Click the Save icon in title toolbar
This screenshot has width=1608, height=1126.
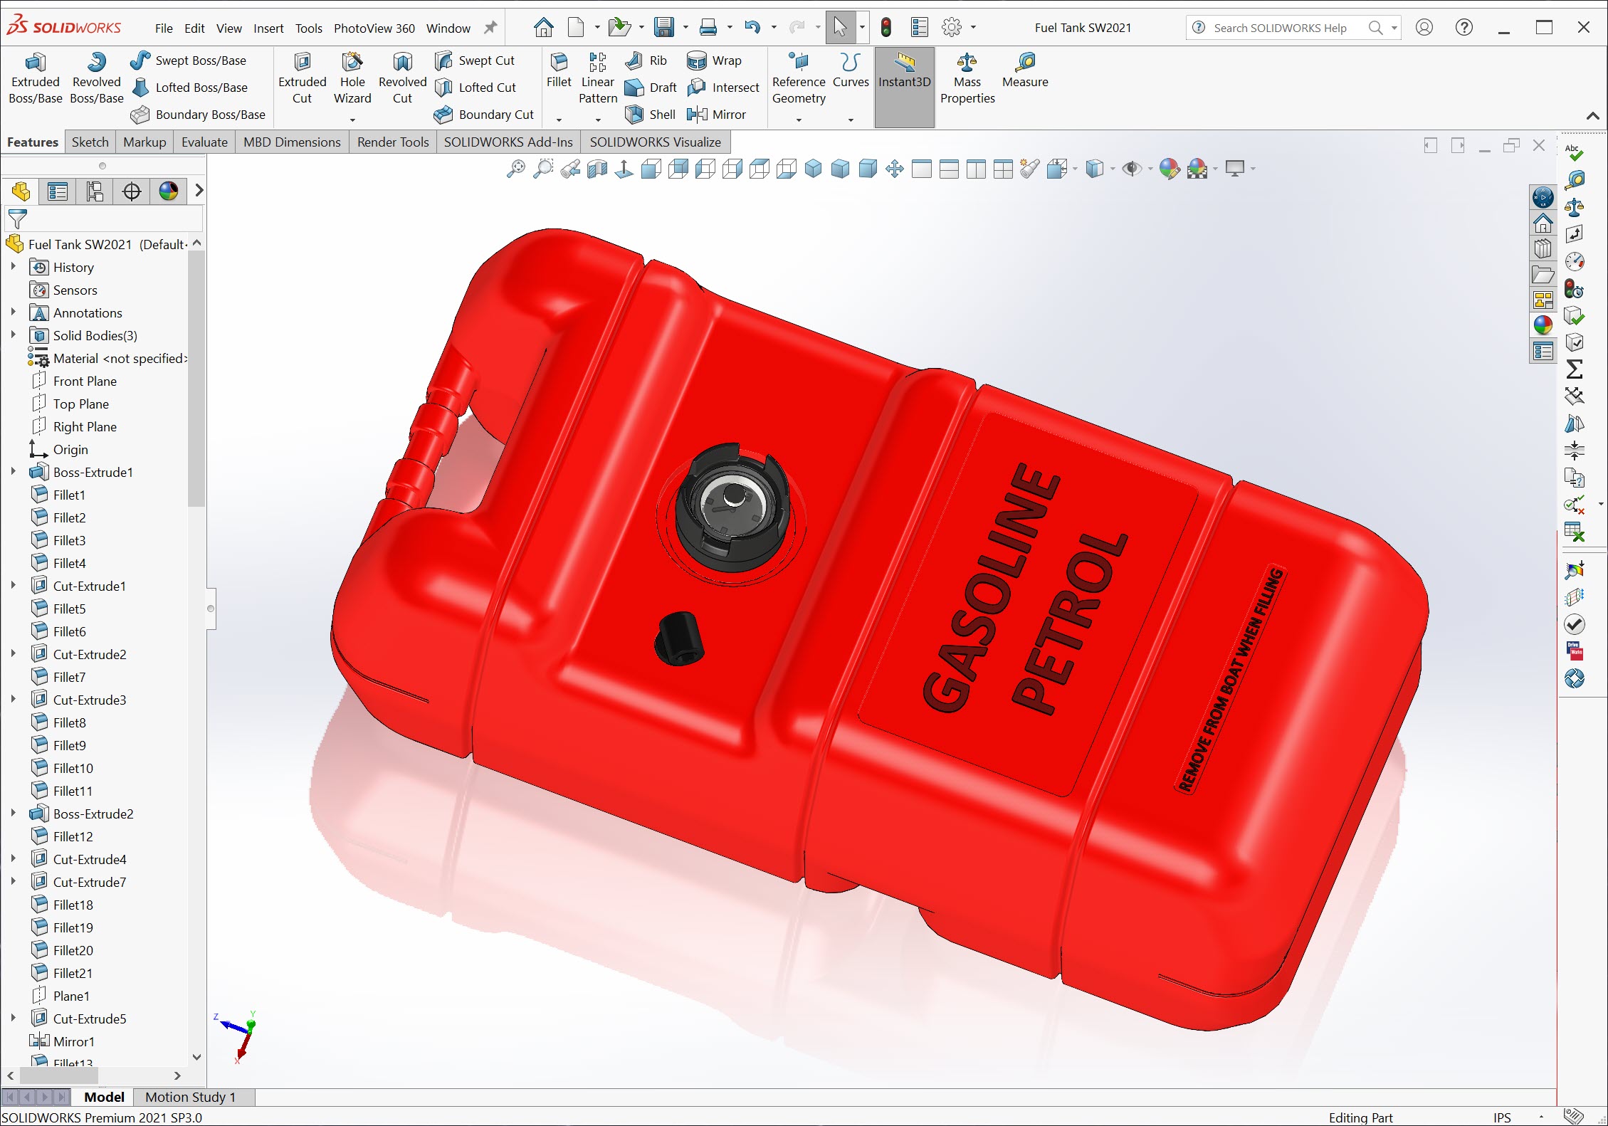pos(664,27)
